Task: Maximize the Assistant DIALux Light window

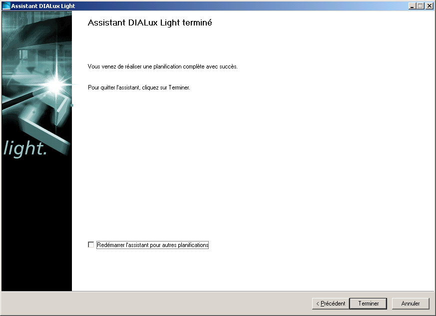Action: (x=421, y=6)
